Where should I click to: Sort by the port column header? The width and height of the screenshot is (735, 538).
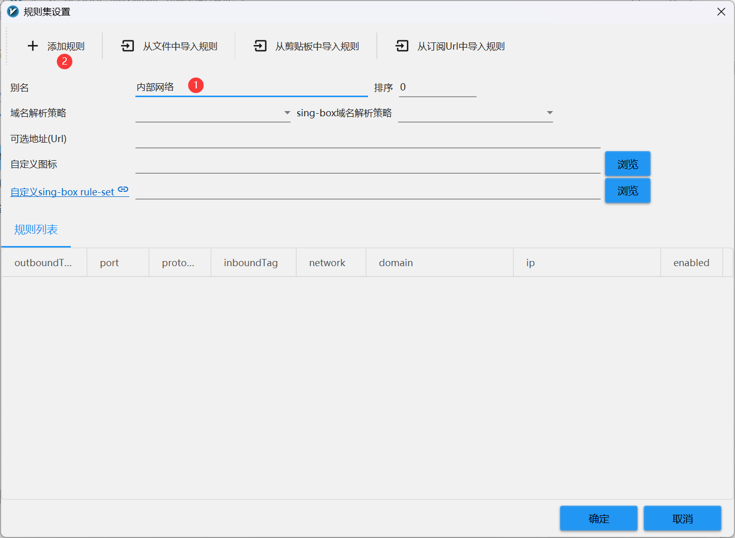[x=118, y=263]
